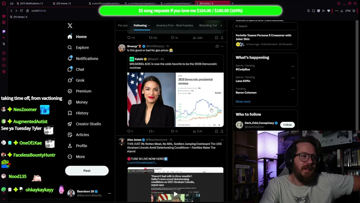Play the Alex Jones broadcast video
Image resolution: width=360 pixels, height=203 pixels.
click(175, 194)
